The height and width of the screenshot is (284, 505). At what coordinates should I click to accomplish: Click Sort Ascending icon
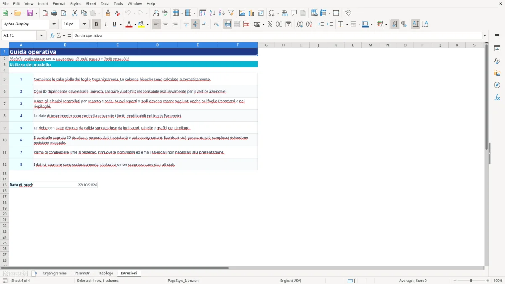pos(213,13)
